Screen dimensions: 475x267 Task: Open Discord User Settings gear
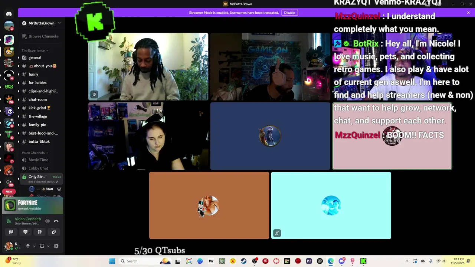click(x=56, y=246)
